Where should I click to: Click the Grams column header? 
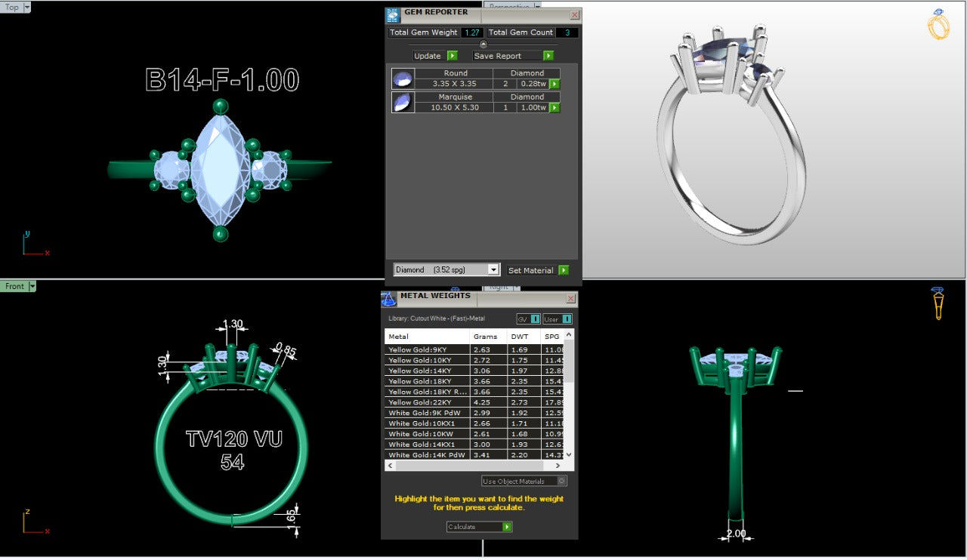[487, 337]
